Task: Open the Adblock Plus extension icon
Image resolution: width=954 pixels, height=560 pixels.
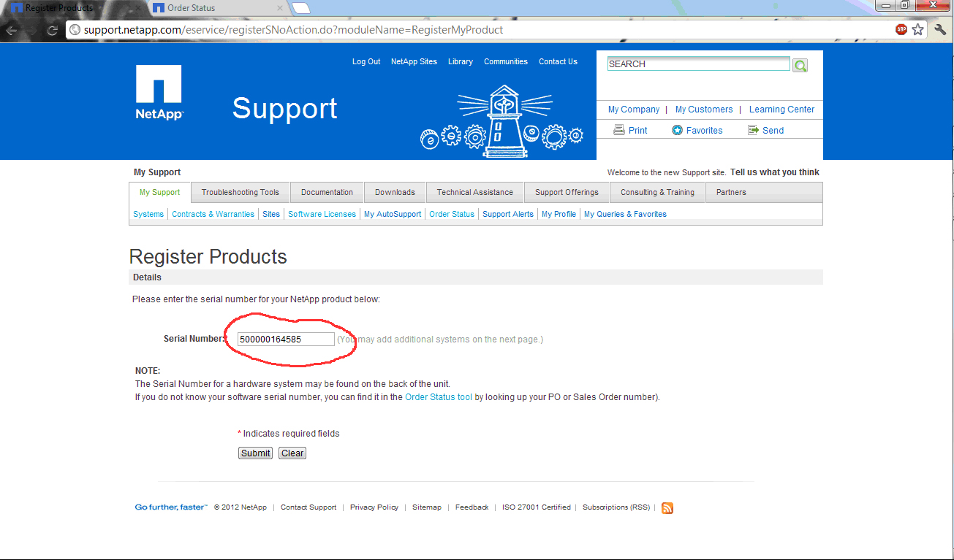Action: coord(901,30)
